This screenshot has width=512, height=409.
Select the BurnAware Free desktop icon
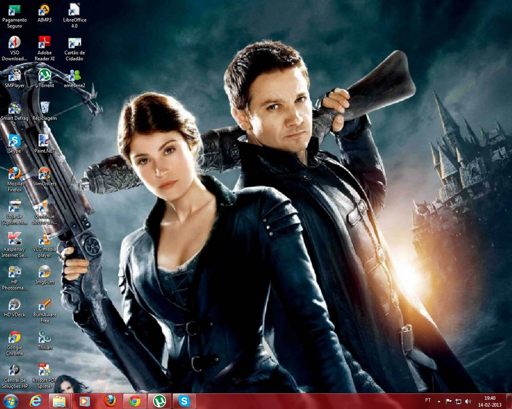(x=45, y=311)
